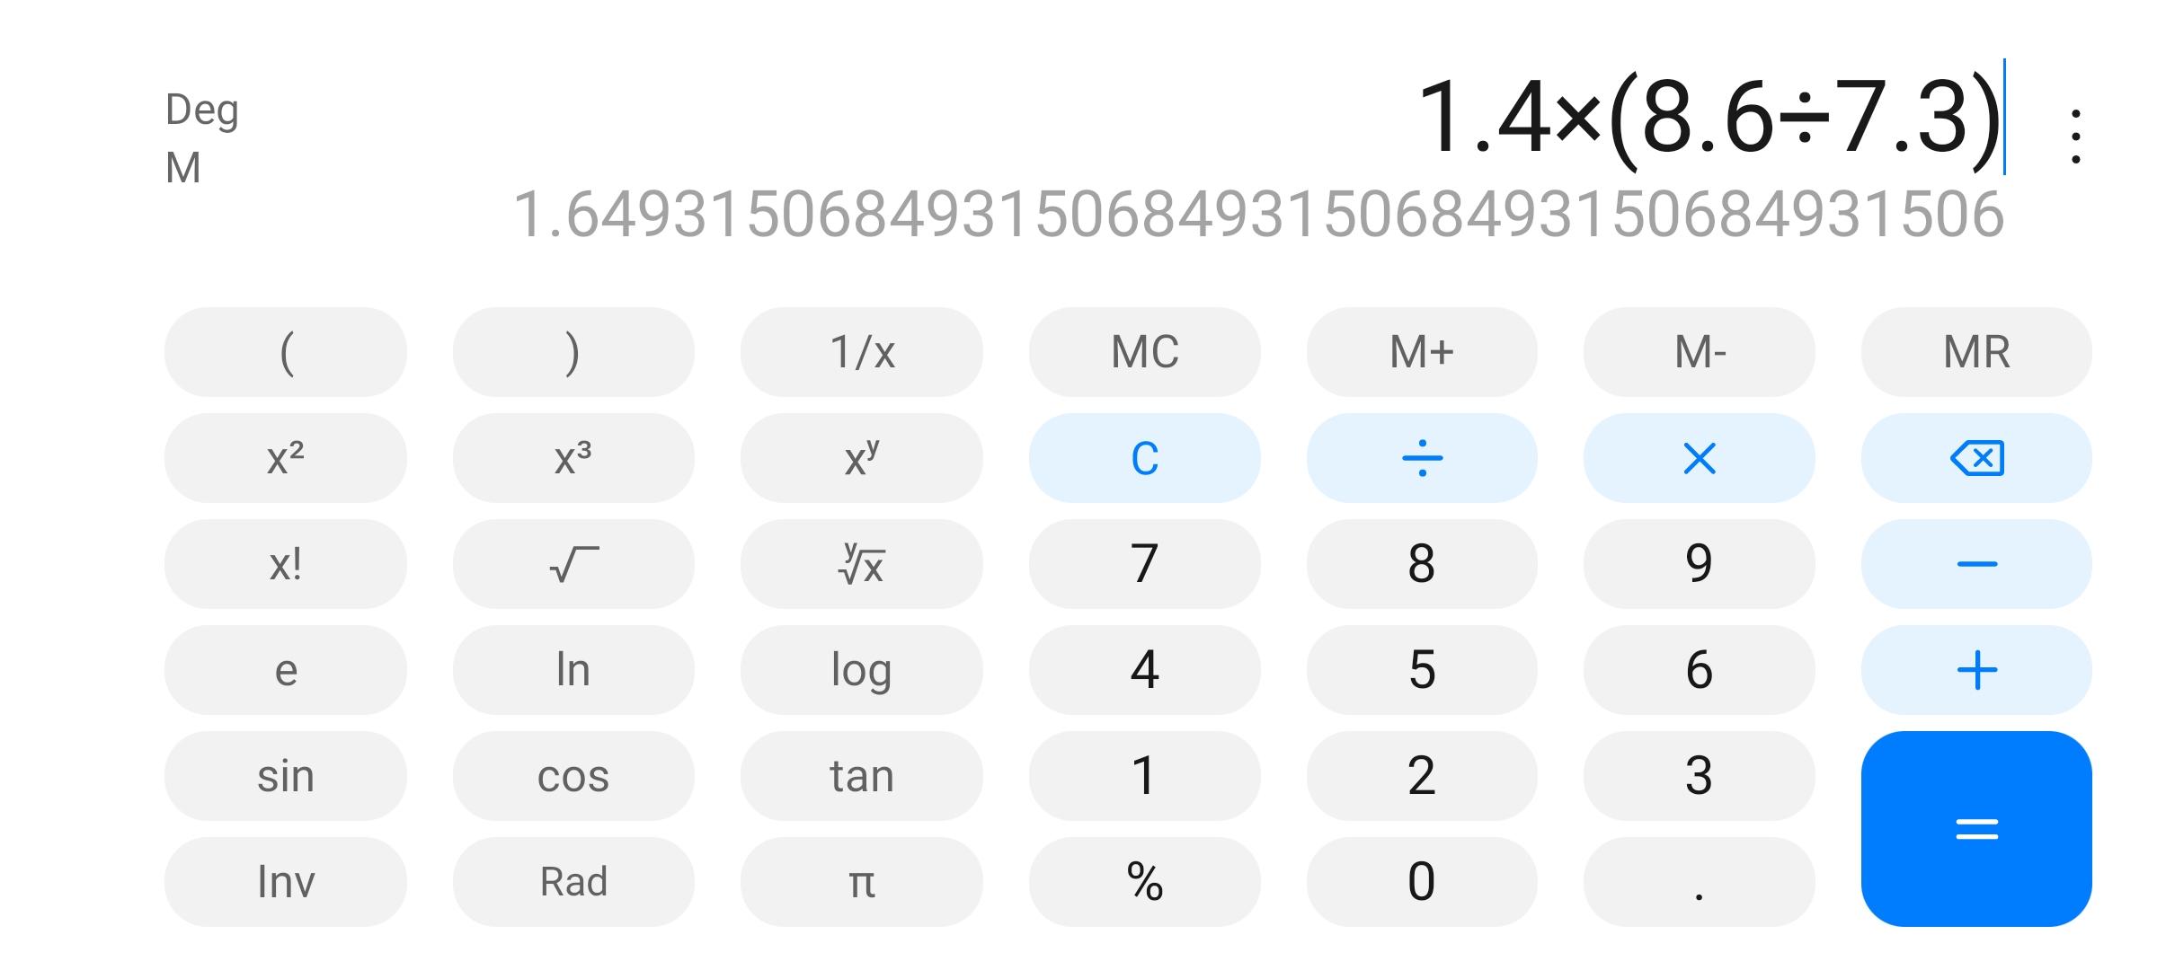Select the y-th root of x key

861,564
